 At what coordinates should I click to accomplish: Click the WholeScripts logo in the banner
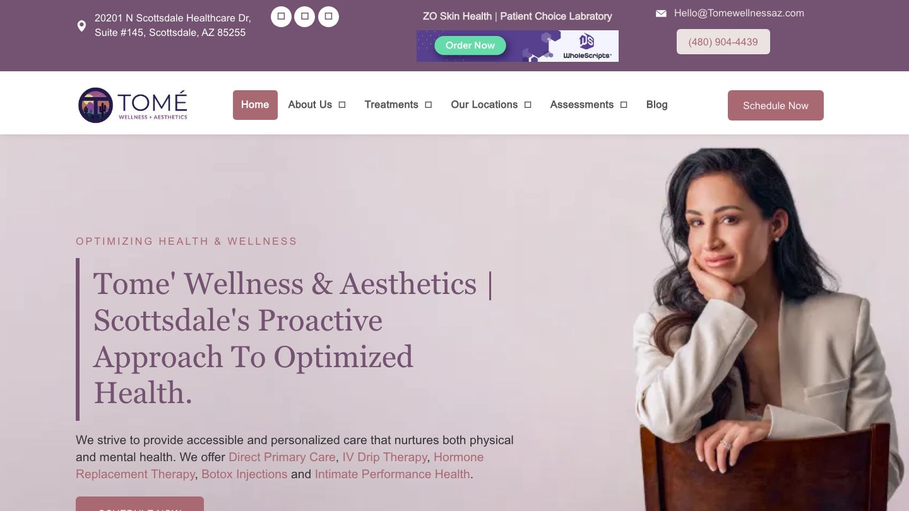(x=586, y=47)
